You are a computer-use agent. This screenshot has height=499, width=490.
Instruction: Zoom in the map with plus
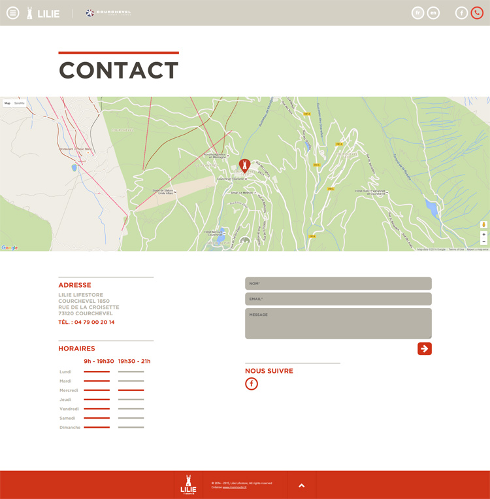coord(483,234)
